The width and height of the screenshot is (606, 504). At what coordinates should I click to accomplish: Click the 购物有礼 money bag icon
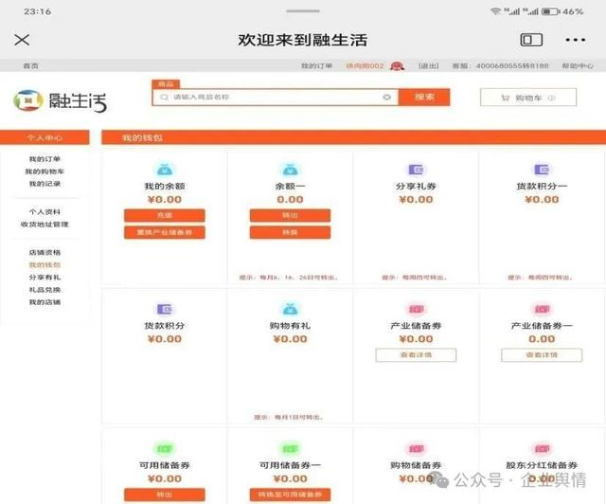[x=291, y=309]
